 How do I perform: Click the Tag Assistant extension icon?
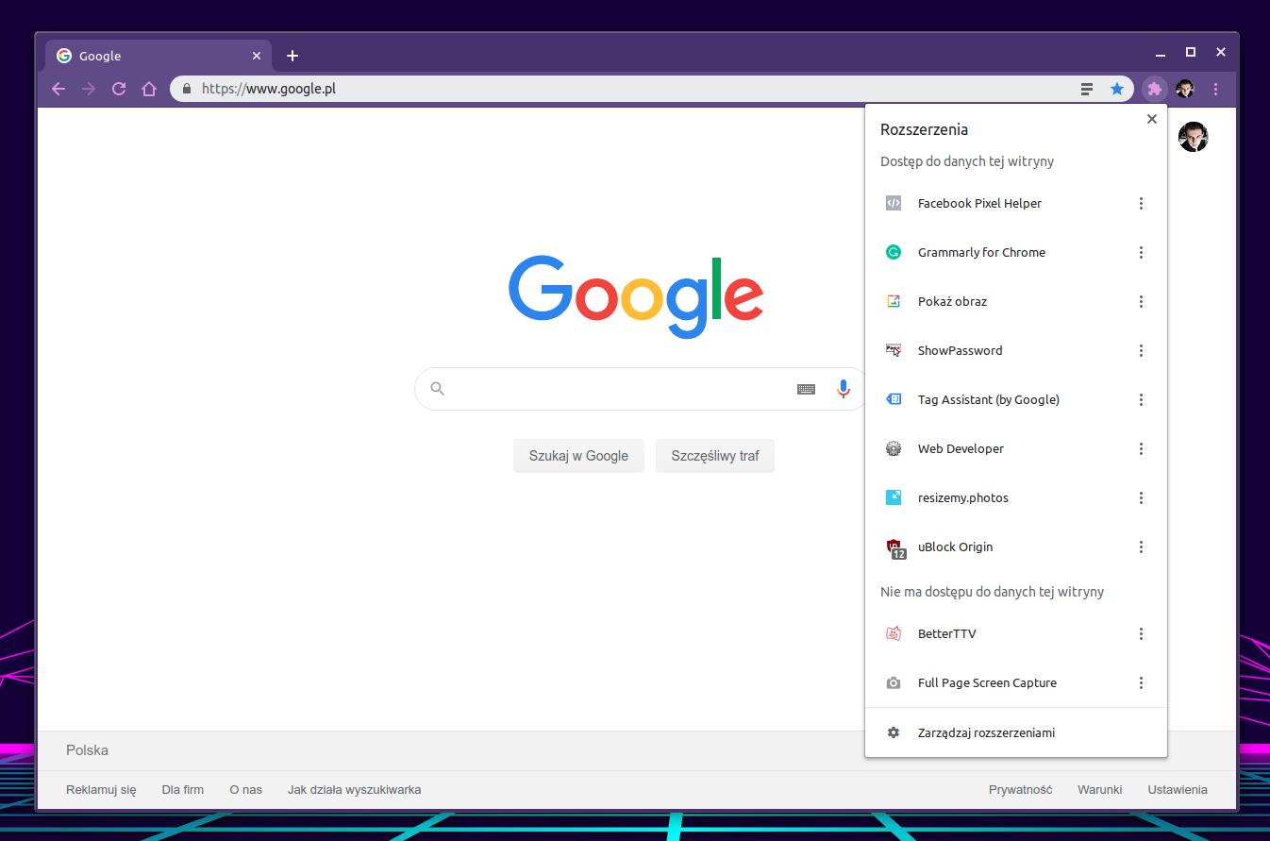point(894,399)
